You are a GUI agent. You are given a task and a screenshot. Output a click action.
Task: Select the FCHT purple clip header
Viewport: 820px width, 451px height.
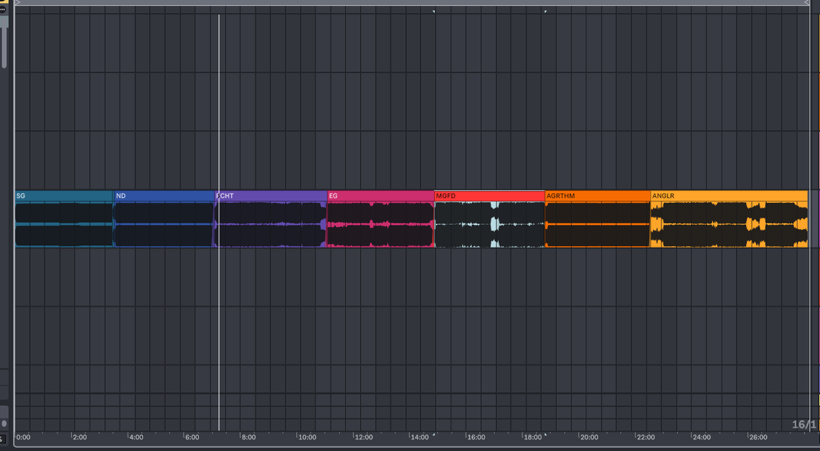271,196
